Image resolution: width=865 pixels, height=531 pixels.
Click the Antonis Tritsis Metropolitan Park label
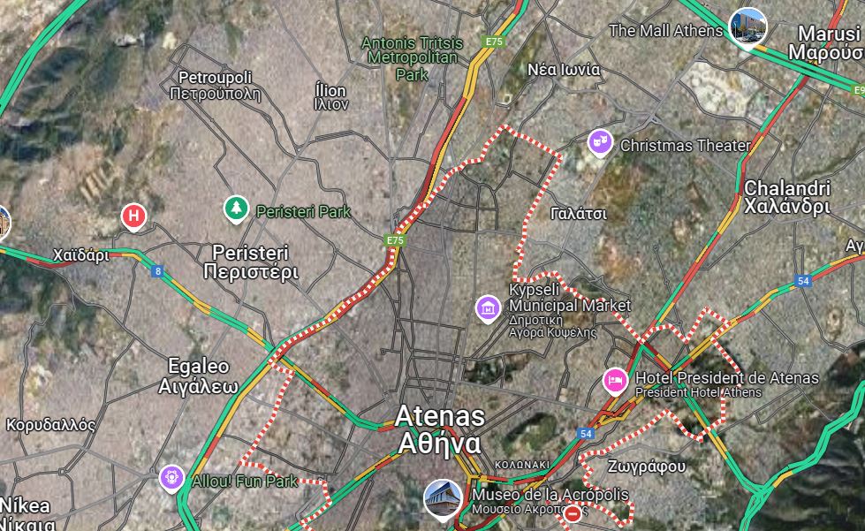click(412, 58)
